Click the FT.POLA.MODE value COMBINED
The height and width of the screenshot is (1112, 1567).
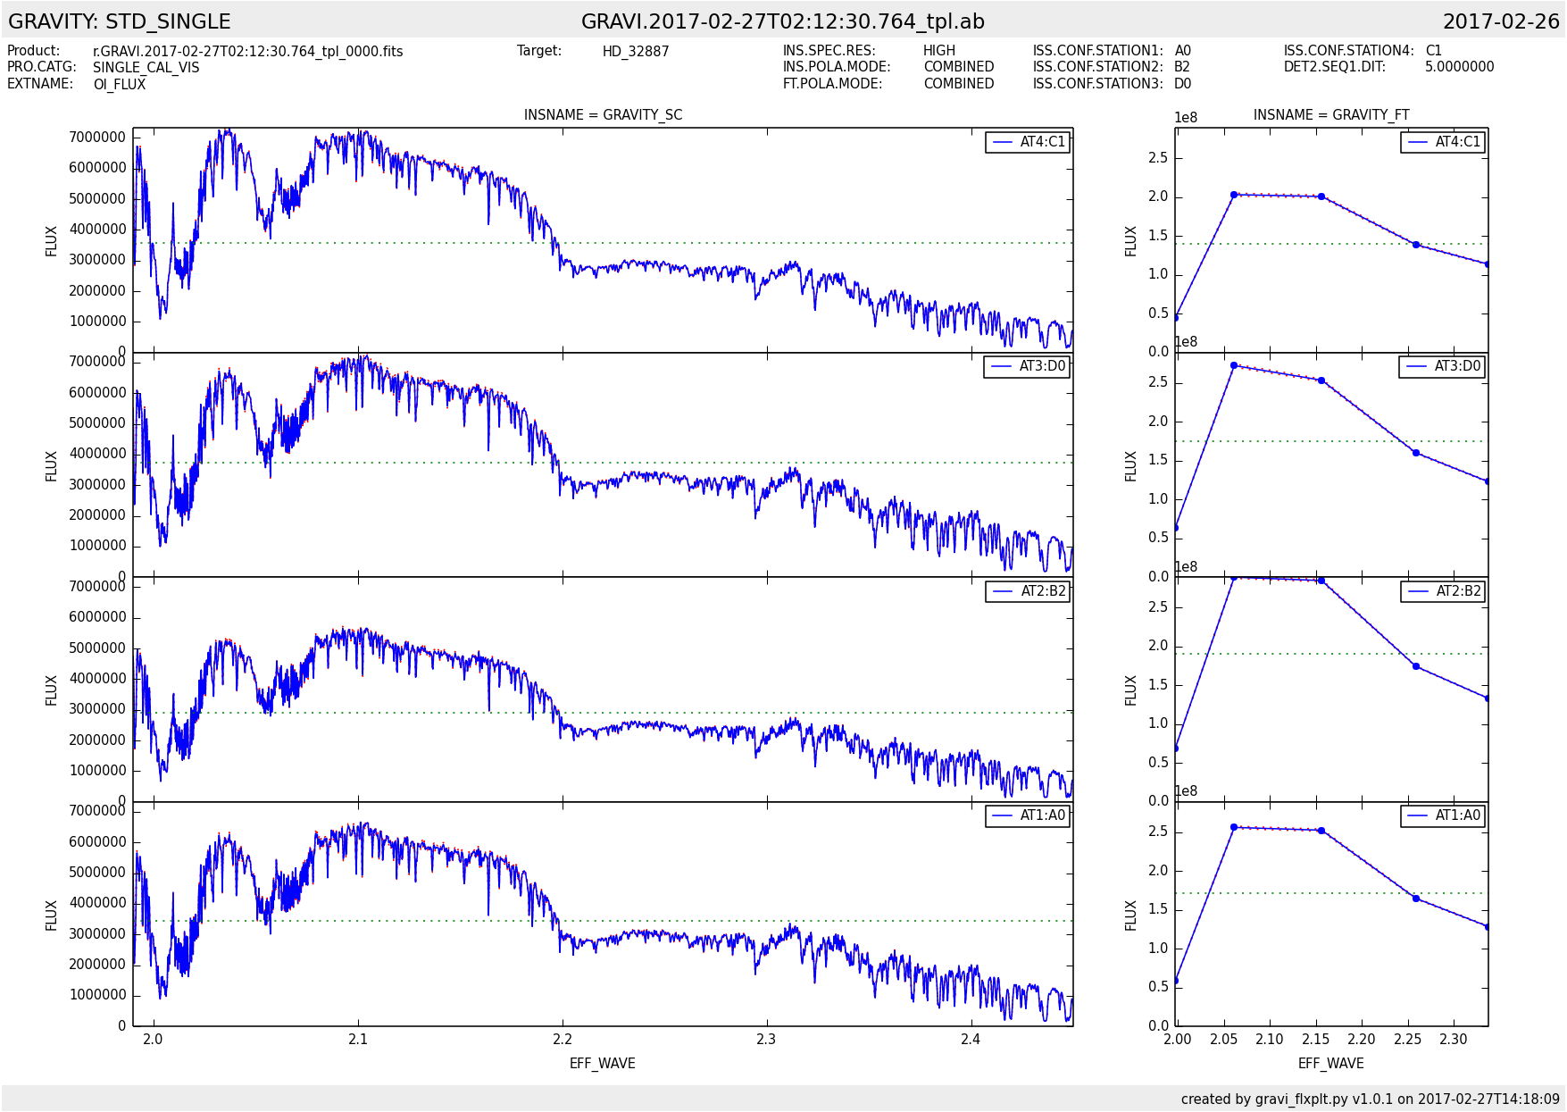959,83
